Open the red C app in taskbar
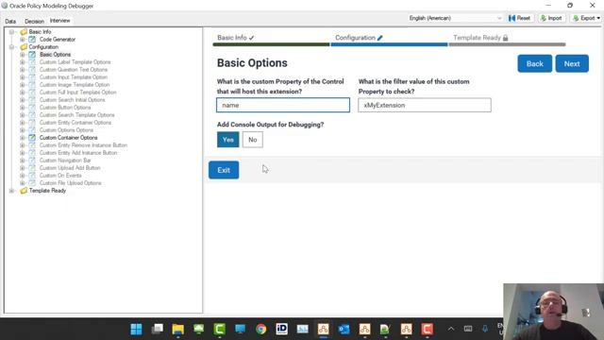Viewport: 604px width, 340px height. pyautogui.click(x=427, y=329)
